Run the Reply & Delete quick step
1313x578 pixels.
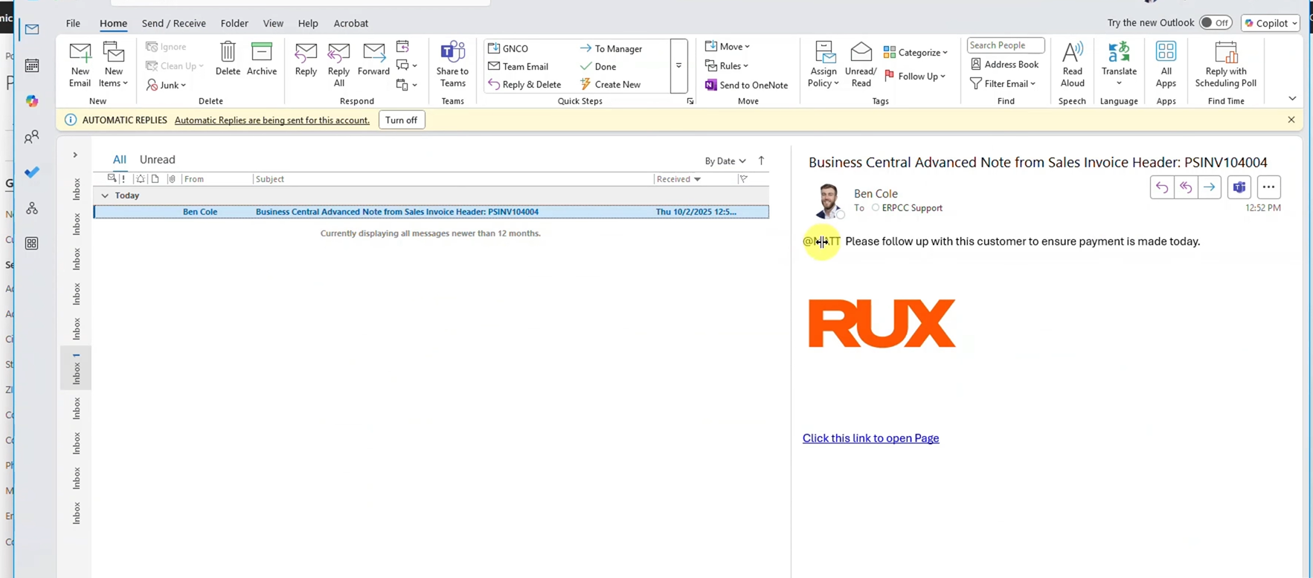[525, 85]
